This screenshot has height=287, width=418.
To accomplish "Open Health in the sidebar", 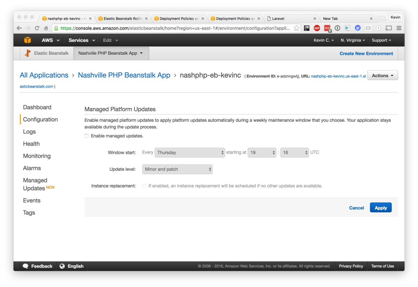I will (x=31, y=144).
